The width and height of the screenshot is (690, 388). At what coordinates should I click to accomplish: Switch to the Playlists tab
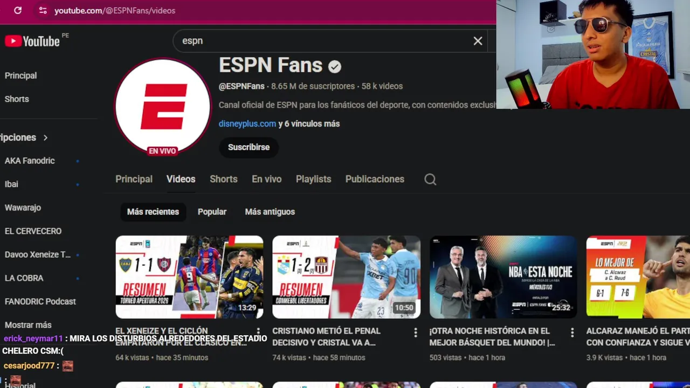313,179
